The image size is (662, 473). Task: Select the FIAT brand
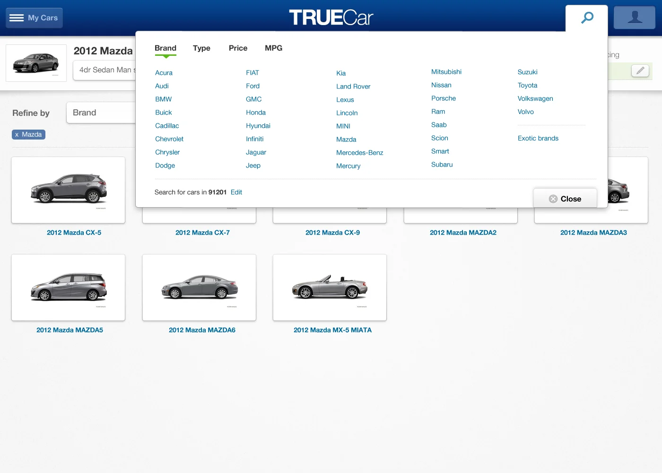point(253,73)
